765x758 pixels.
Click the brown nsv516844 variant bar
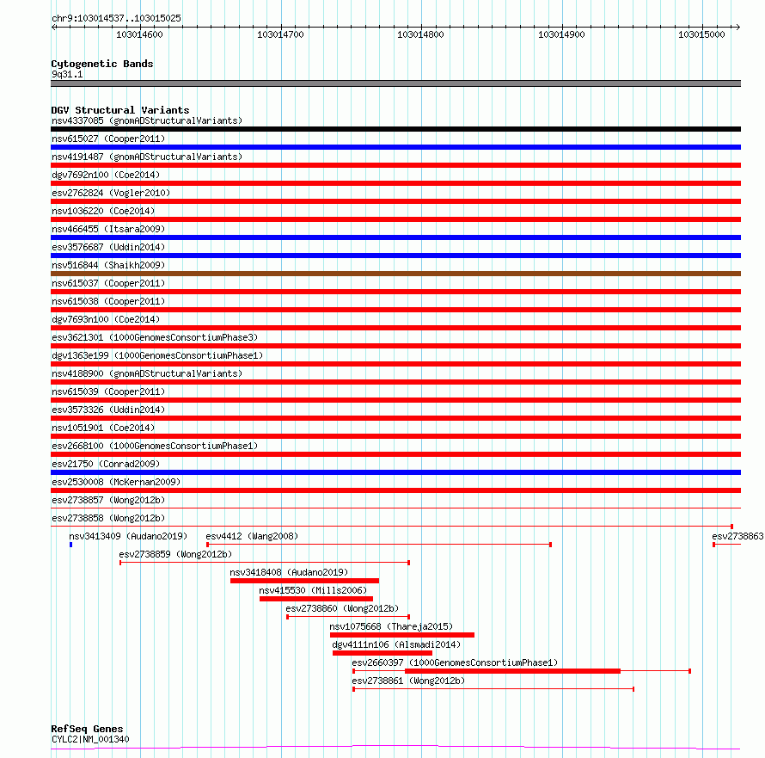click(x=395, y=274)
